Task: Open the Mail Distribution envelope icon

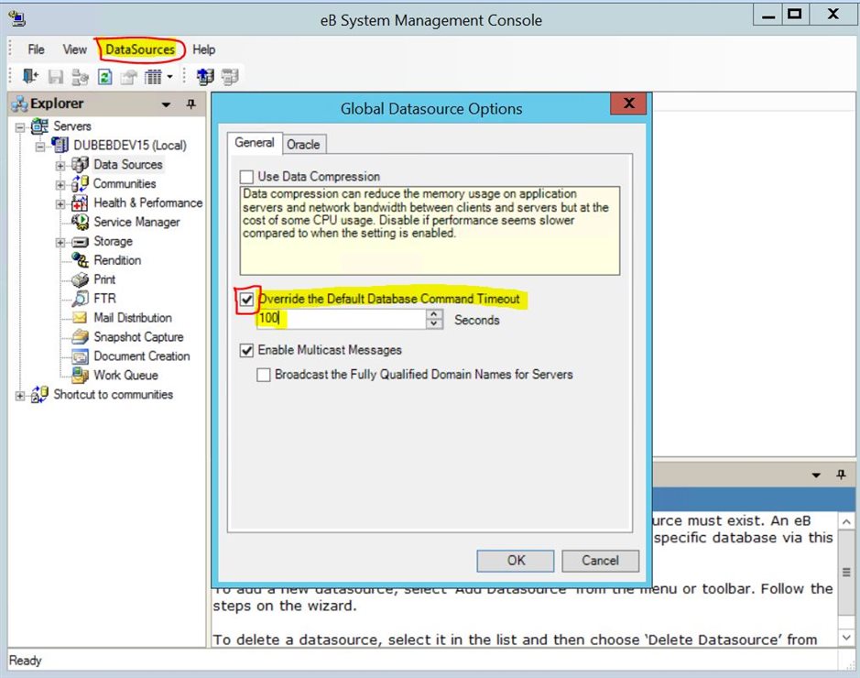Action: pos(80,318)
